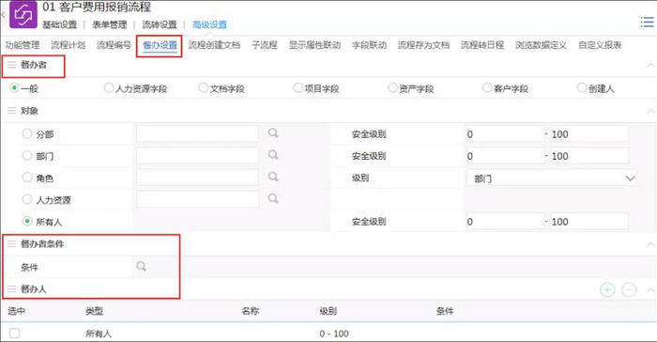Select the 资产字段 radio option

(392, 87)
